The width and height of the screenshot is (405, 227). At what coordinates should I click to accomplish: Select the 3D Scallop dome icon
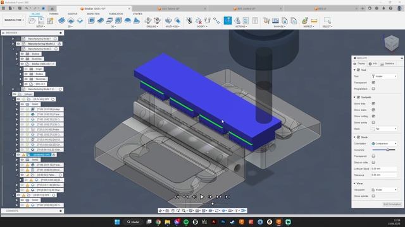tap(128, 21)
